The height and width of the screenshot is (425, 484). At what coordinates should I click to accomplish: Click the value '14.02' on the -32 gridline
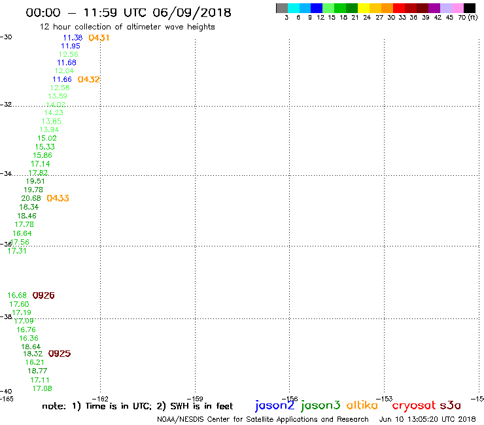point(56,105)
